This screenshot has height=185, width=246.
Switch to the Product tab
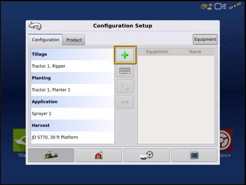pos(74,40)
